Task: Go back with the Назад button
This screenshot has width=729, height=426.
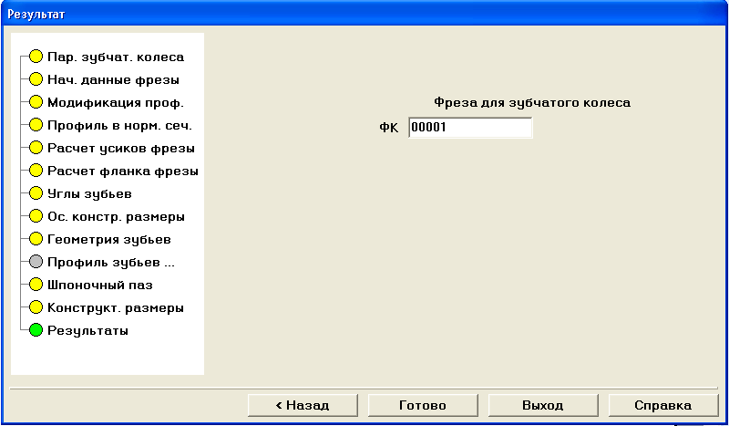Action: tap(303, 405)
